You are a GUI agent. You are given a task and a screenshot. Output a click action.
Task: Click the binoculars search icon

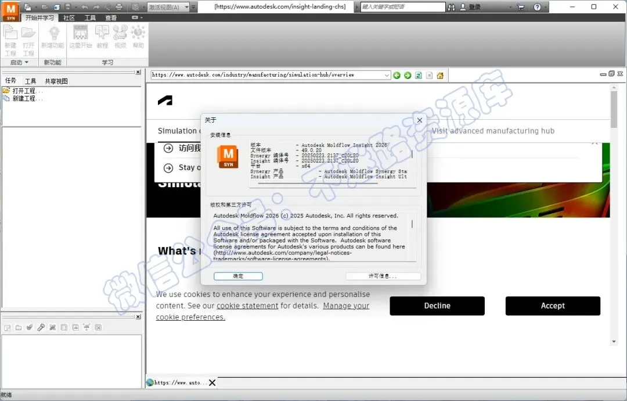(451, 7)
